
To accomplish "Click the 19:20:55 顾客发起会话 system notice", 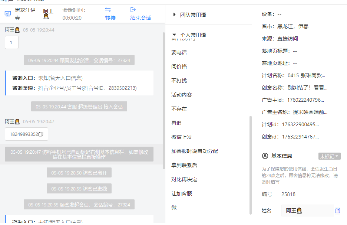I will point(79,204).
